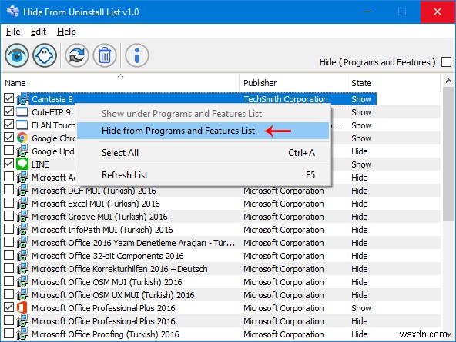The width and height of the screenshot is (456, 342).
Task: Click the orange Office Professional Plus icon
Action: click(x=22, y=307)
